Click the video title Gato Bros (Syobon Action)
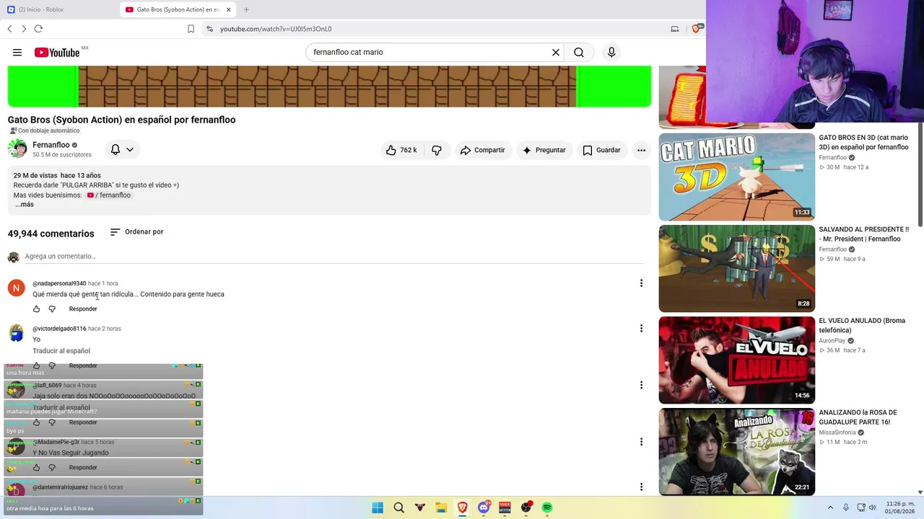The image size is (924, 519). click(121, 120)
